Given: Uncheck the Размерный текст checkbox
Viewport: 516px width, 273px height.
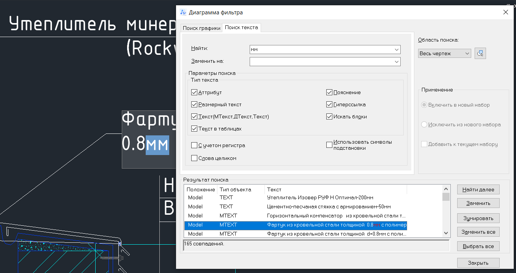Looking at the screenshot, I should [x=194, y=104].
